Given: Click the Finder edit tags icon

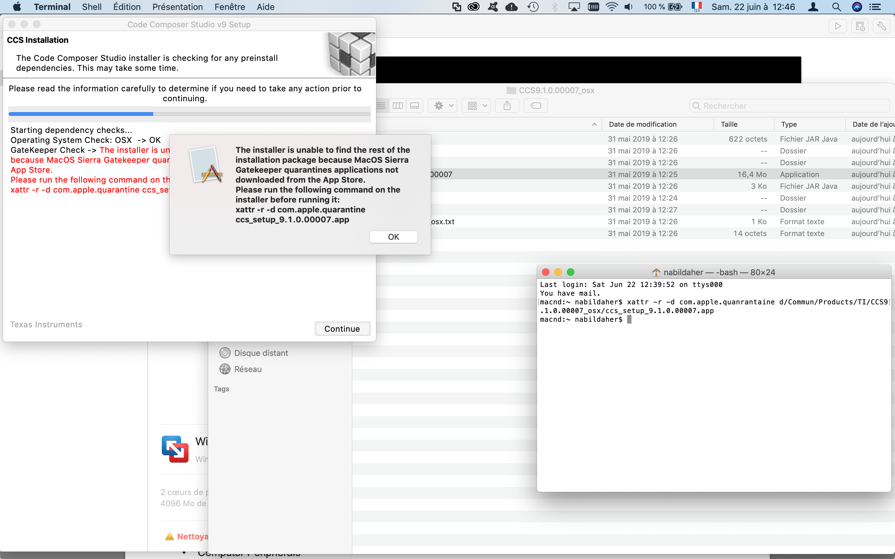Looking at the screenshot, I should pyautogui.click(x=535, y=106).
